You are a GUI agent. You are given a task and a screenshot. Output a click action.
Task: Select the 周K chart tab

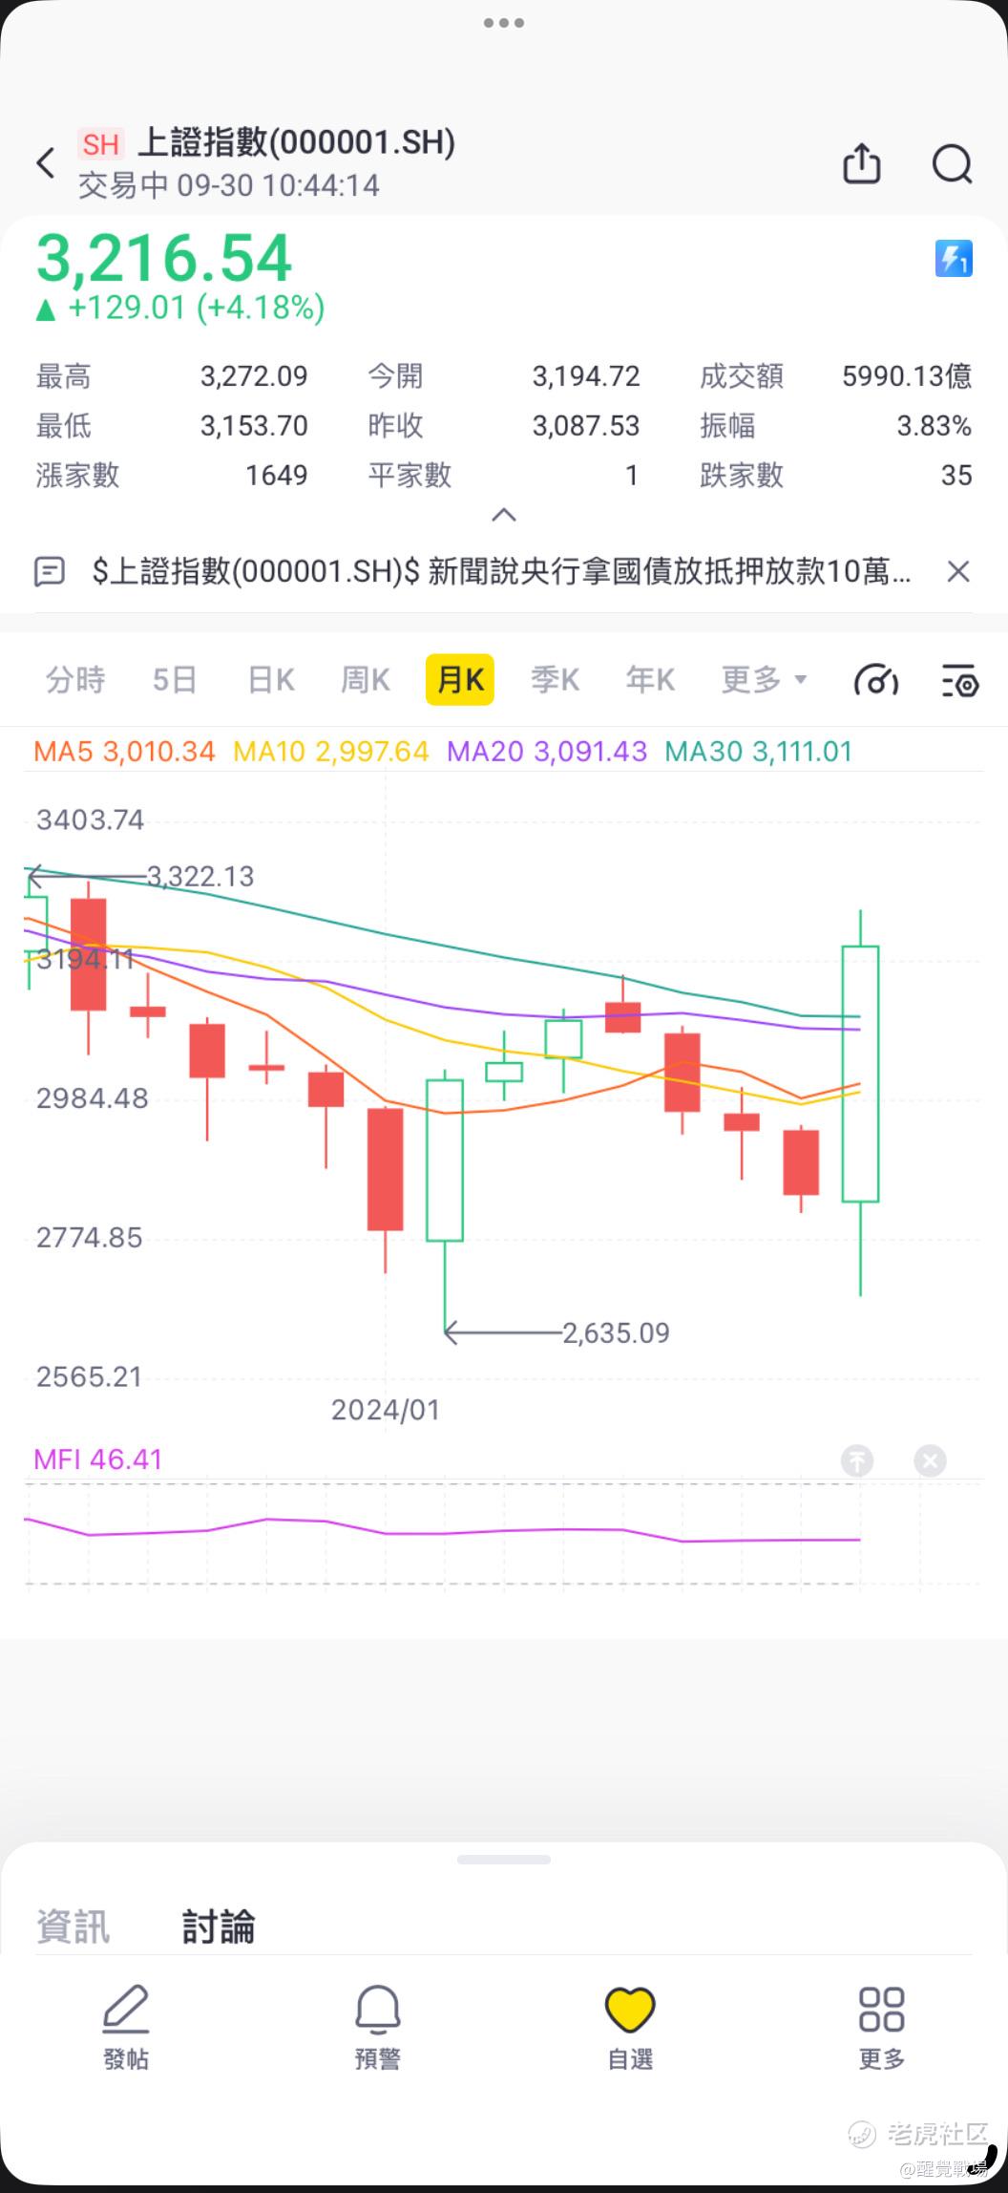(366, 680)
